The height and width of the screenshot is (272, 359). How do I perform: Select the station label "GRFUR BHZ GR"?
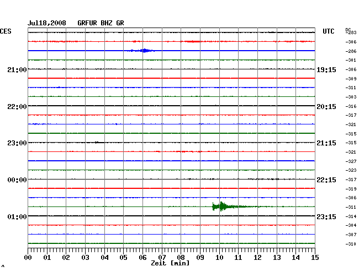101,23
